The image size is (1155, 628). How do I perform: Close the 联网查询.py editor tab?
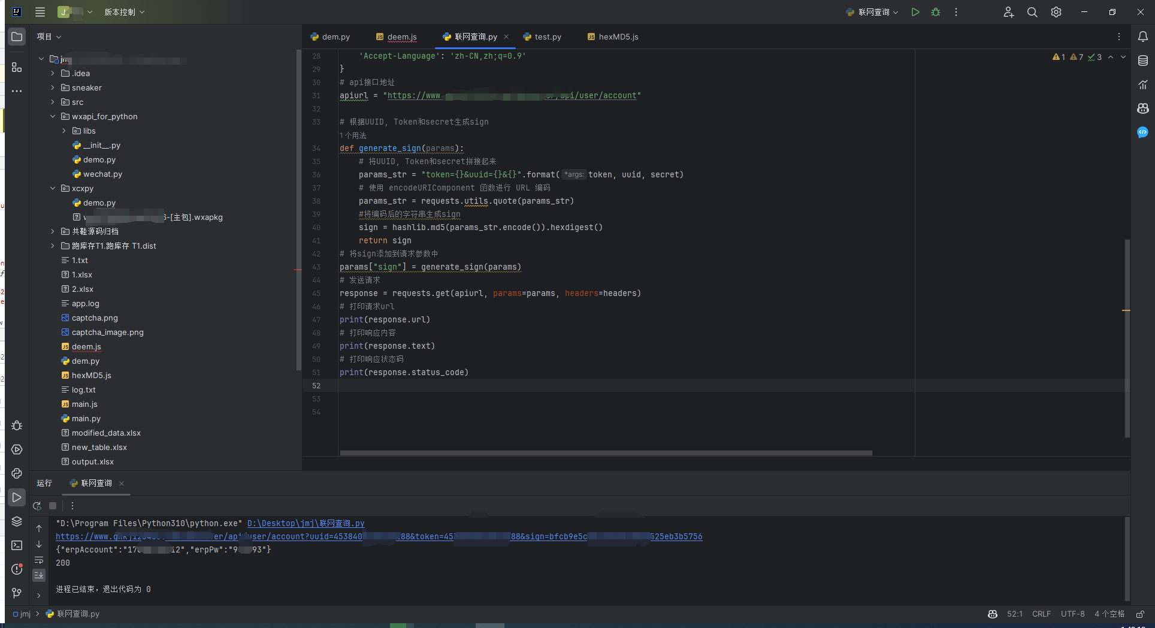coord(506,37)
